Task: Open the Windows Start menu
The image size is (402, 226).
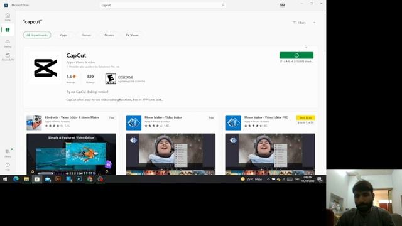Action: pyautogui.click(x=5, y=179)
